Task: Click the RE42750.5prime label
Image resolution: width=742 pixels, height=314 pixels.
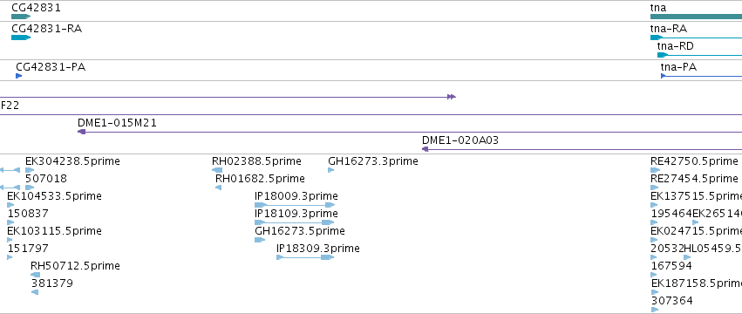Action: [694, 161]
